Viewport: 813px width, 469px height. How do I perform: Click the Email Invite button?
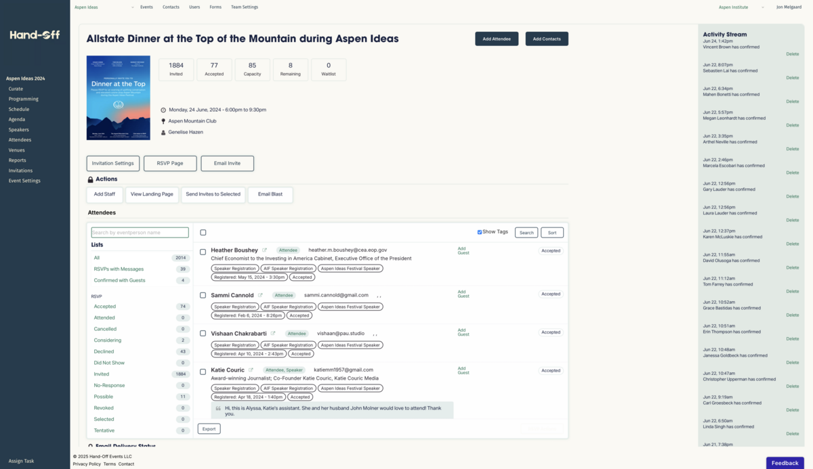[227, 163]
